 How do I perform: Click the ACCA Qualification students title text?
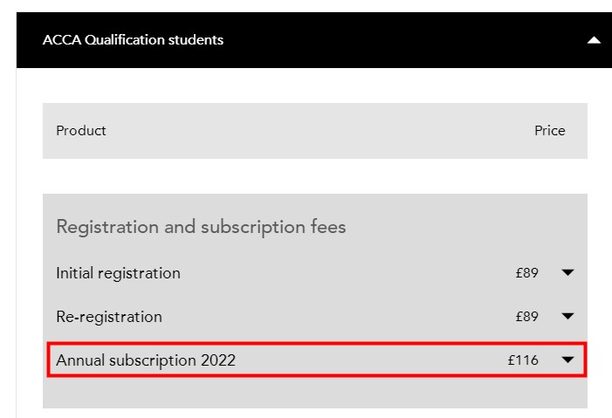click(133, 40)
